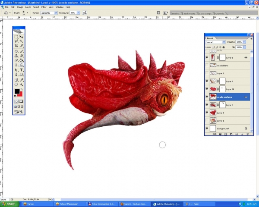Hide Layer 18 visibility eye

coord(207,89)
